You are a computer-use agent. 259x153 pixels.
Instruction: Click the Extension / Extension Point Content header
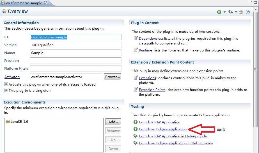pyautogui.click(x=162, y=62)
